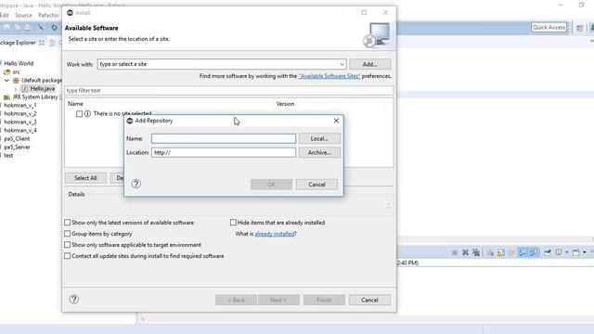Open Display Selected Console dropdown arrow
The image size is (594, 334).
pos(567,252)
